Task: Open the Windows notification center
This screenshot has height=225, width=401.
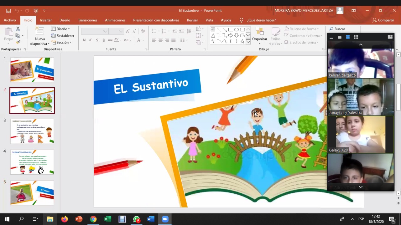Action: point(392,219)
